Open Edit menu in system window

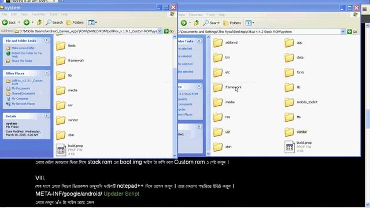[14, 14]
